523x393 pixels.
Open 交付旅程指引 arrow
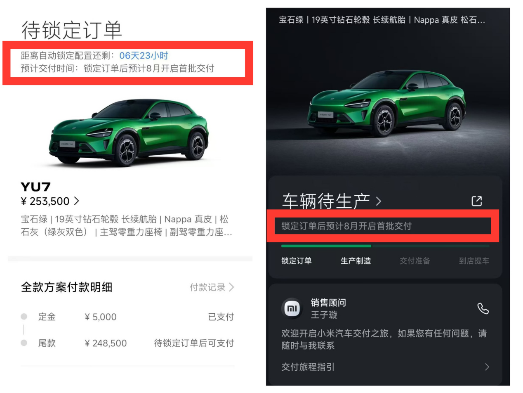tap(487, 367)
